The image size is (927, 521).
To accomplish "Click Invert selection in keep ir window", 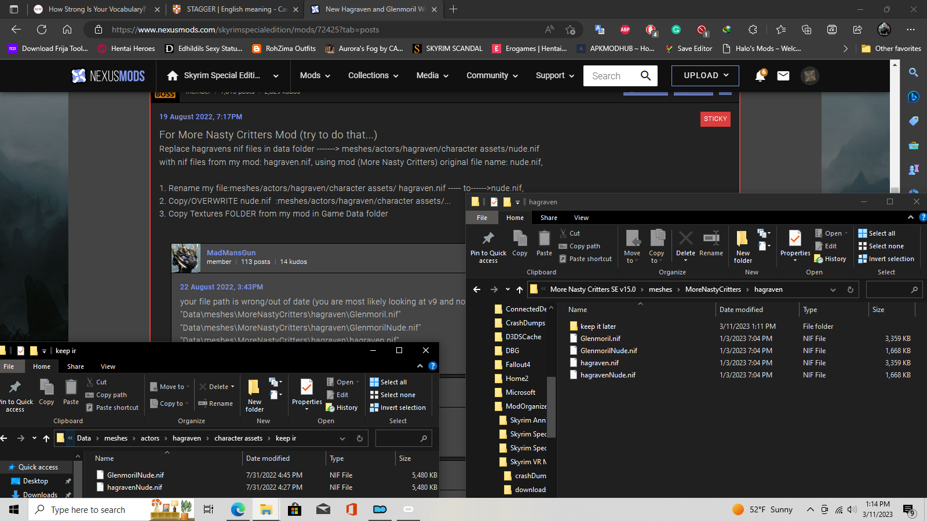I will [x=402, y=408].
